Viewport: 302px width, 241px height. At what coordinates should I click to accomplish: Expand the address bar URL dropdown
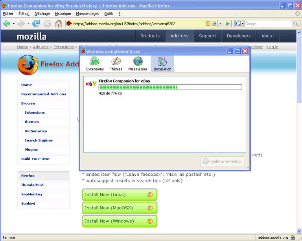click(x=221, y=24)
